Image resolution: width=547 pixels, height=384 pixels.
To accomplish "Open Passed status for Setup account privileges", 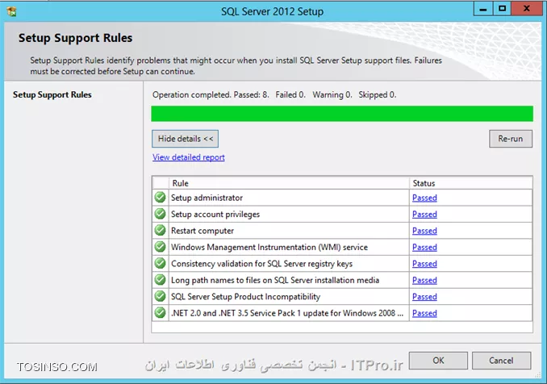I will point(424,214).
